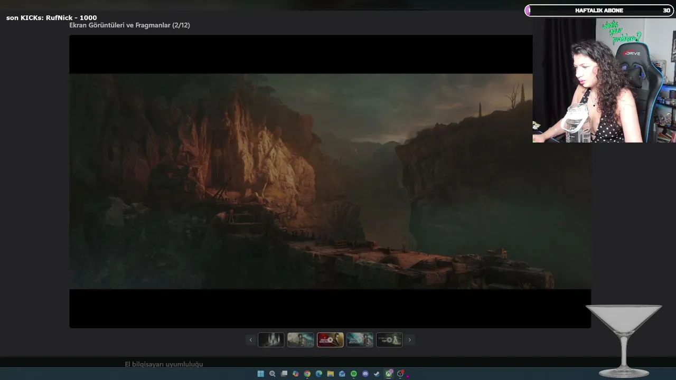
Task: Switch to OBS Studio in taskbar
Action: (x=400, y=374)
